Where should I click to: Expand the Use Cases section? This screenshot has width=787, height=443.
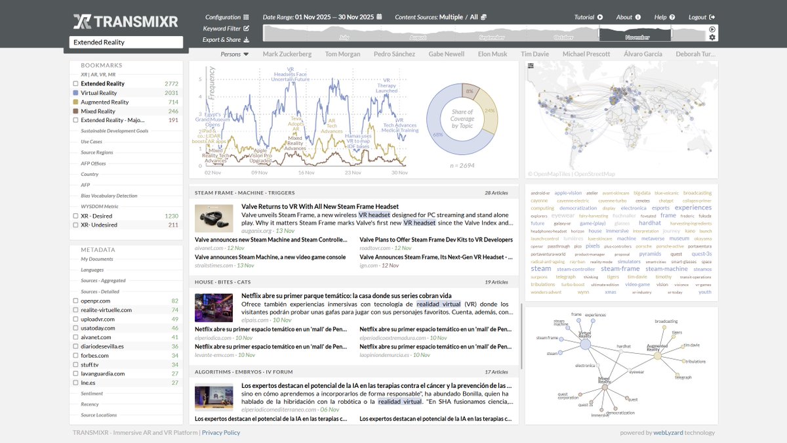click(x=92, y=142)
